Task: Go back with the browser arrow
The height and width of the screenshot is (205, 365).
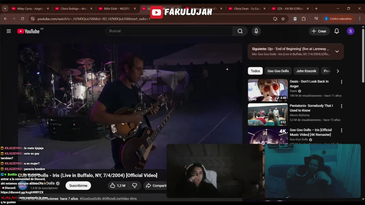Action: pyautogui.click(x=5, y=19)
